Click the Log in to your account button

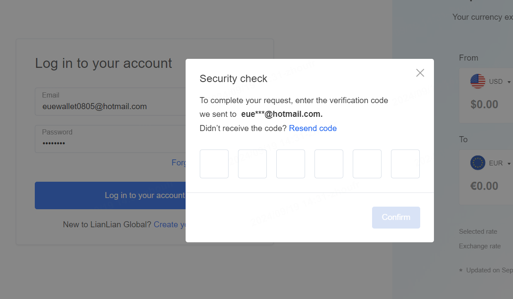[110, 195]
